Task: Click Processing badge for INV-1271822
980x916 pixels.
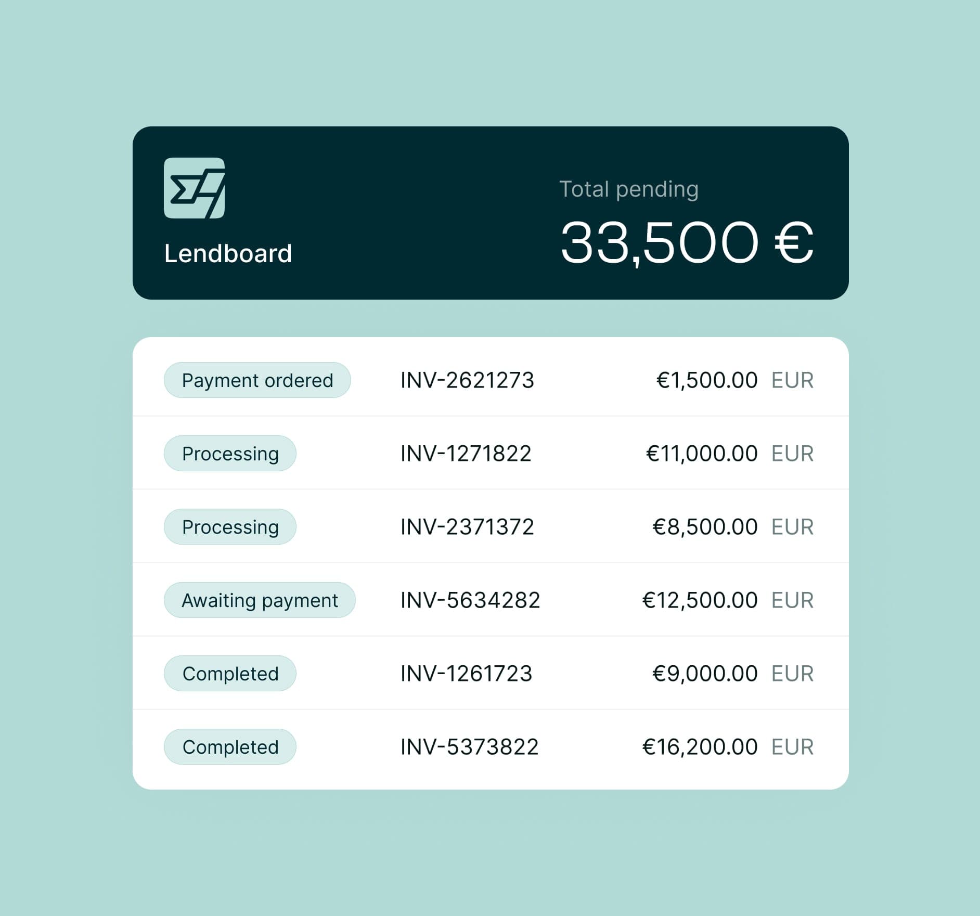Action: pyautogui.click(x=230, y=454)
